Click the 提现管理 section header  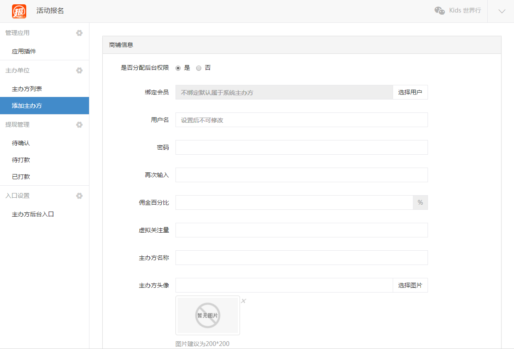pyautogui.click(x=17, y=125)
